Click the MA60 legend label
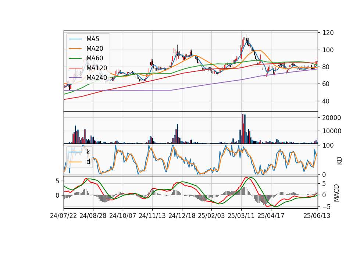353x254 pixels. point(95,58)
